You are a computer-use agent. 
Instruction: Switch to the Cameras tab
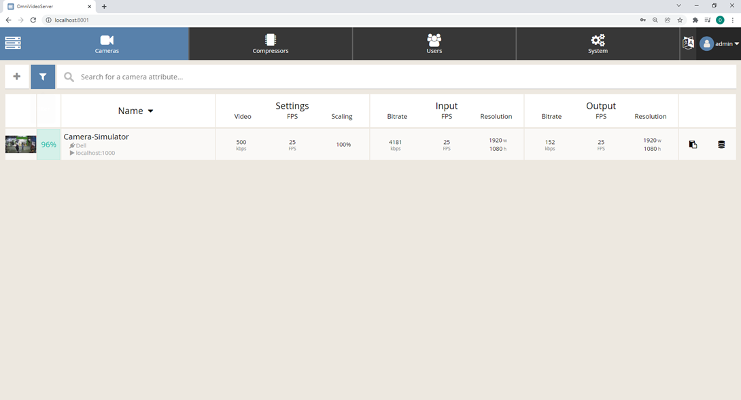click(x=107, y=43)
